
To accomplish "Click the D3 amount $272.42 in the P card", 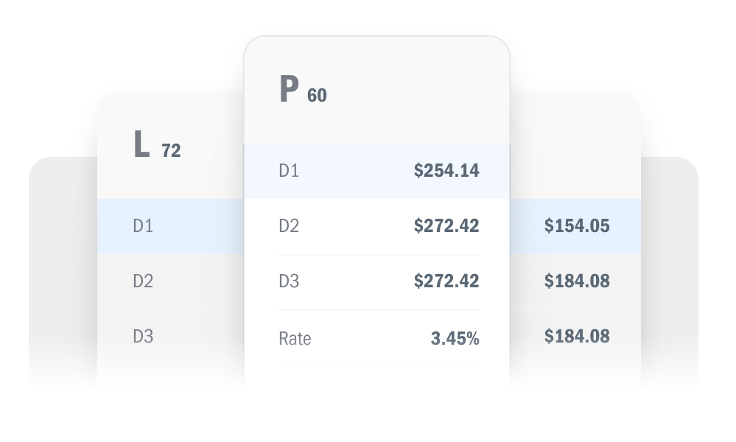I will [446, 281].
